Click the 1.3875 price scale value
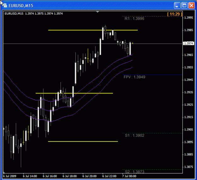This screenshot has height=180, width=197. point(188,167)
